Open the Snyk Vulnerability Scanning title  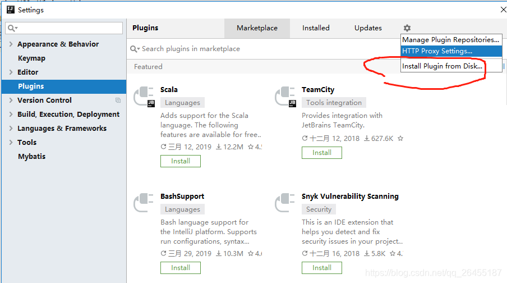350,197
